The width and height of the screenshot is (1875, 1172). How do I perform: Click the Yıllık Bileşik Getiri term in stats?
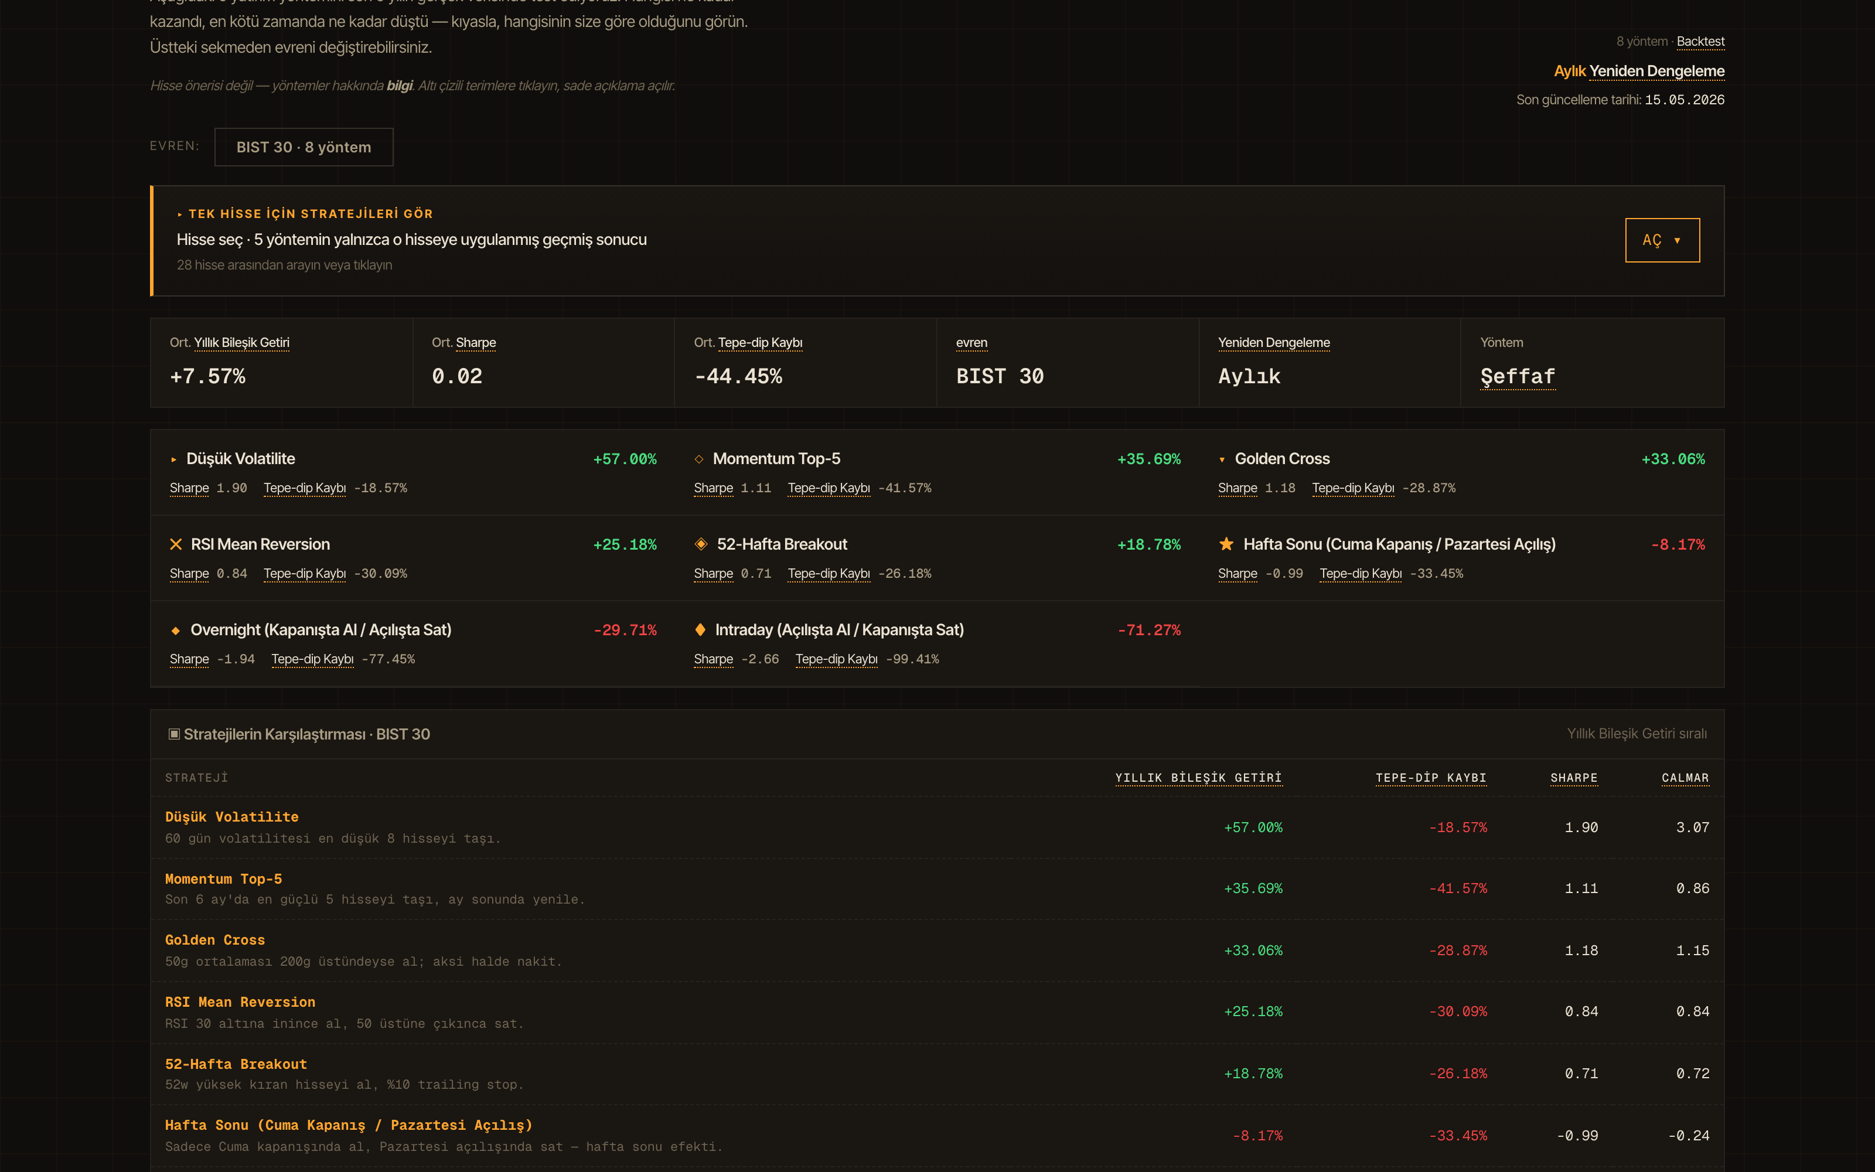pyautogui.click(x=242, y=343)
